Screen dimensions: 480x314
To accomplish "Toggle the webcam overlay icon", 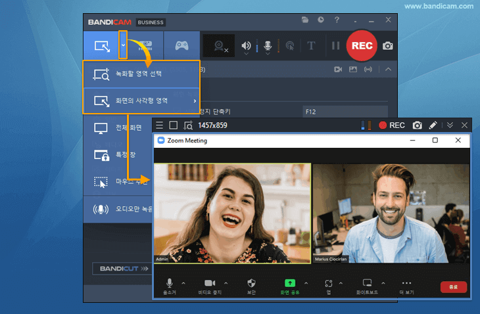I will coord(220,46).
